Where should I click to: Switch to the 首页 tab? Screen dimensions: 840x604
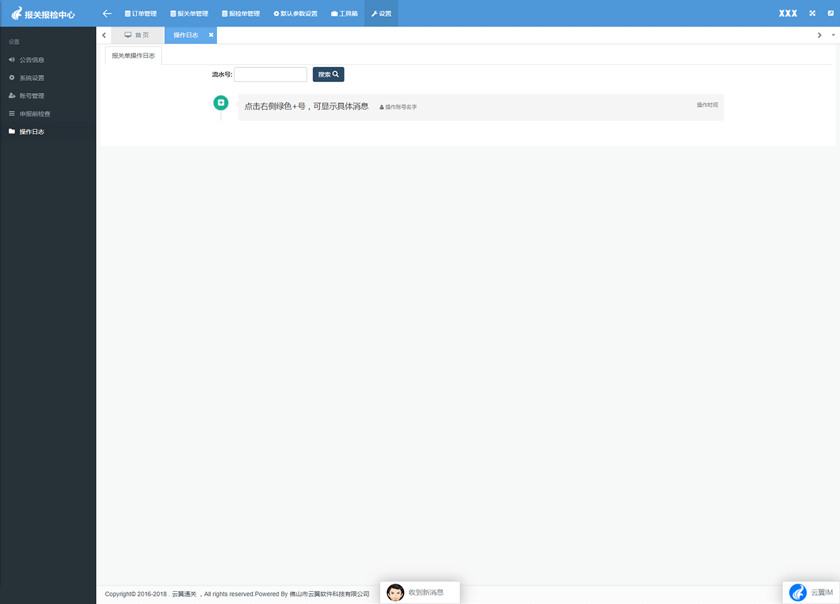tap(137, 35)
